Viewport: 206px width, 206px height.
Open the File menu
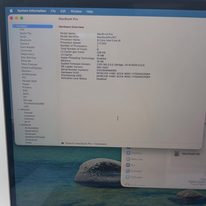click(53, 11)
